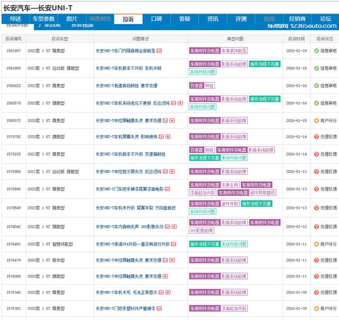Click red 处理反馈 status icon for 1579225

coord(316,154)
